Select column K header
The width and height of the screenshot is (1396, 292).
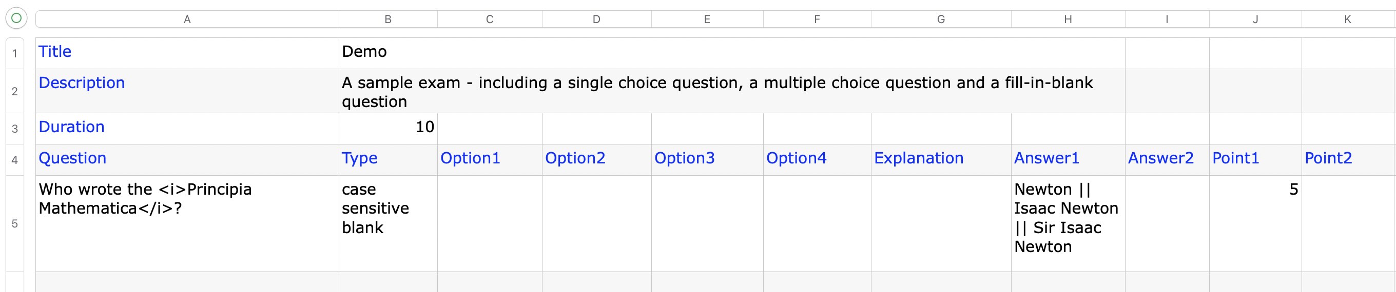tap(1347, 19)
